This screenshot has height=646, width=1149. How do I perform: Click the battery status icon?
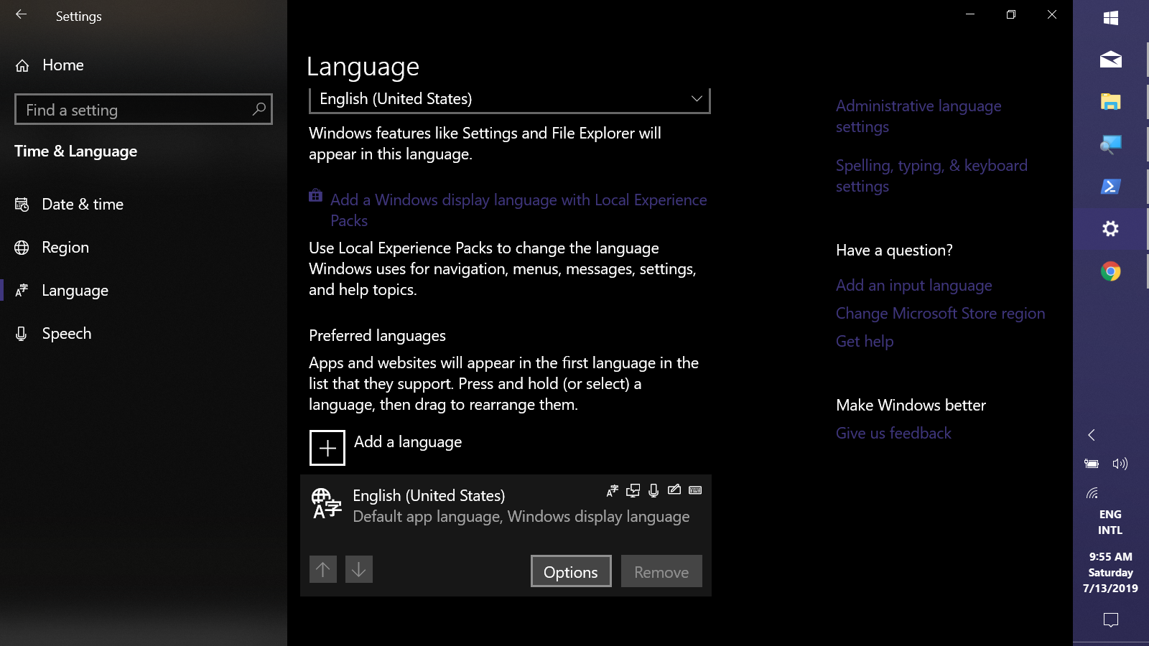1092,464
